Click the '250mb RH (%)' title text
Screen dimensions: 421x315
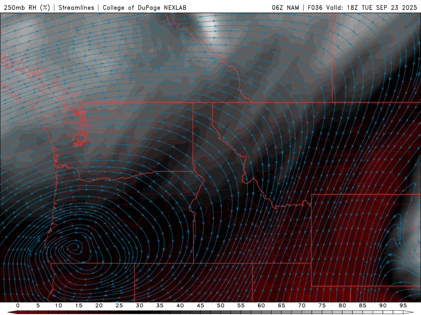[x=27, y=7]
